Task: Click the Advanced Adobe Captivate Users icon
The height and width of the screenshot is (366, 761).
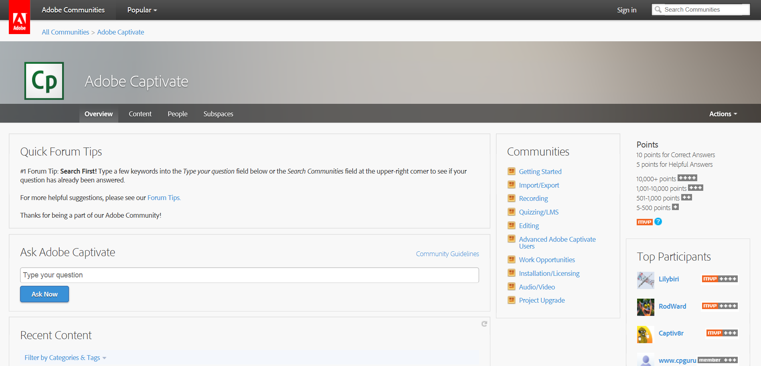Action: tap(511, 239)
